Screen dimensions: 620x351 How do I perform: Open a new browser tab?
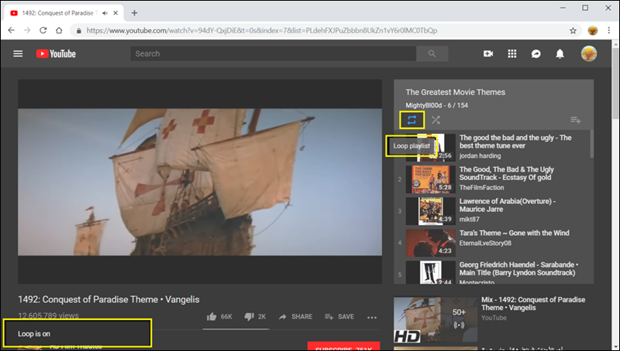[134, 13]
